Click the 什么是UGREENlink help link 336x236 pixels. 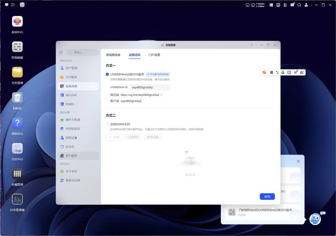(158, 74)
